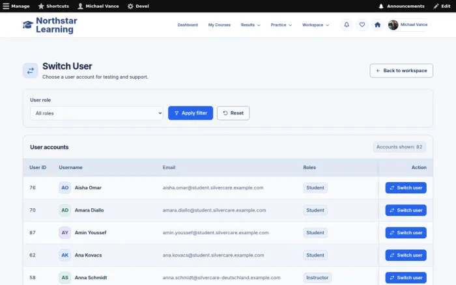Click the User accounts heading
Image resolution: width=456 pixels, height=285 pixels.
tap(50, 147)
